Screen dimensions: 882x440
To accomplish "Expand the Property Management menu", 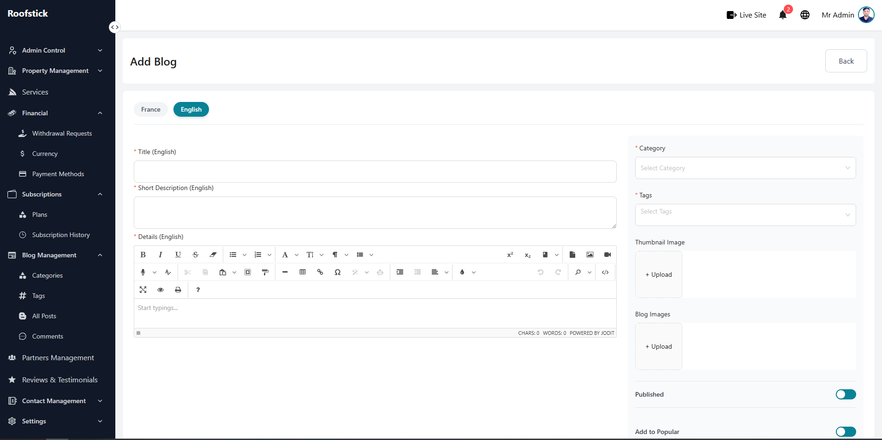I will pyautogui.click(x=55, y=71).
